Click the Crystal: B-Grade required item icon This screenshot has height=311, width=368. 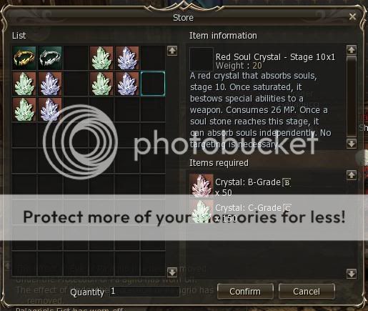[x=202, y=186]
